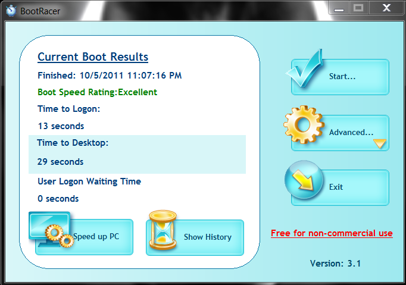Close the BootRacer window
The width and height of the screenshot is (406, 285).
[x=386, y=8]
